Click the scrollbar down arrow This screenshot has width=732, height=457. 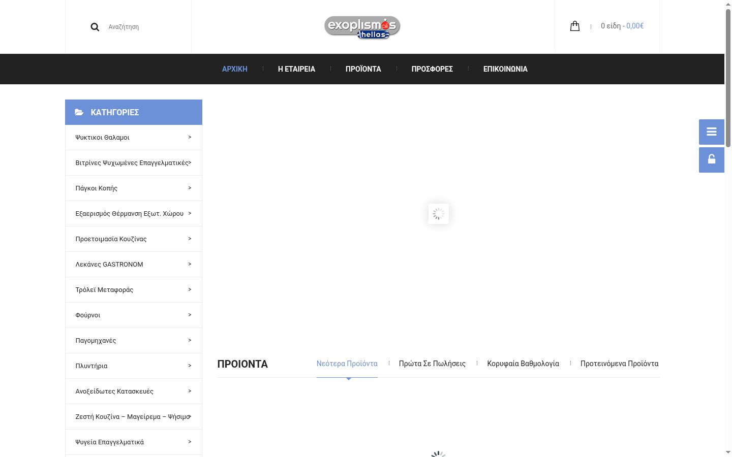pyautogui.click(x=728, y=452)
